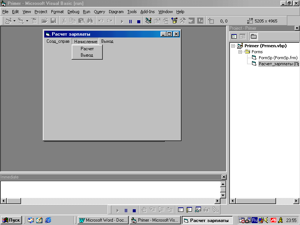The width and height of the screenshot is (300, 225).
Task: Close the Project - Primer panel
Action: (x=297, y=28)
